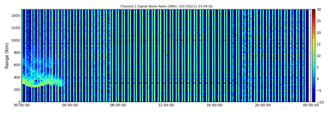Screen dimensions: 329x116
Task: Click the 08:00:00 time axis label
Action: [118, 105]
